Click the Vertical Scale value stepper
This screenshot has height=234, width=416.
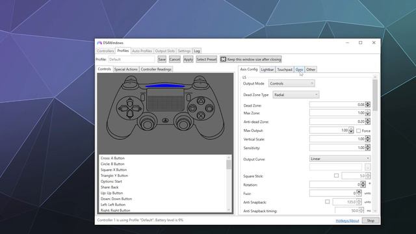pyautogui.click(x=367, y=138)
